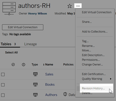Sort by Name using the arrow header
Image resolution: width=116 pixels, height=101 pixels.
click(x=48, y=65)
